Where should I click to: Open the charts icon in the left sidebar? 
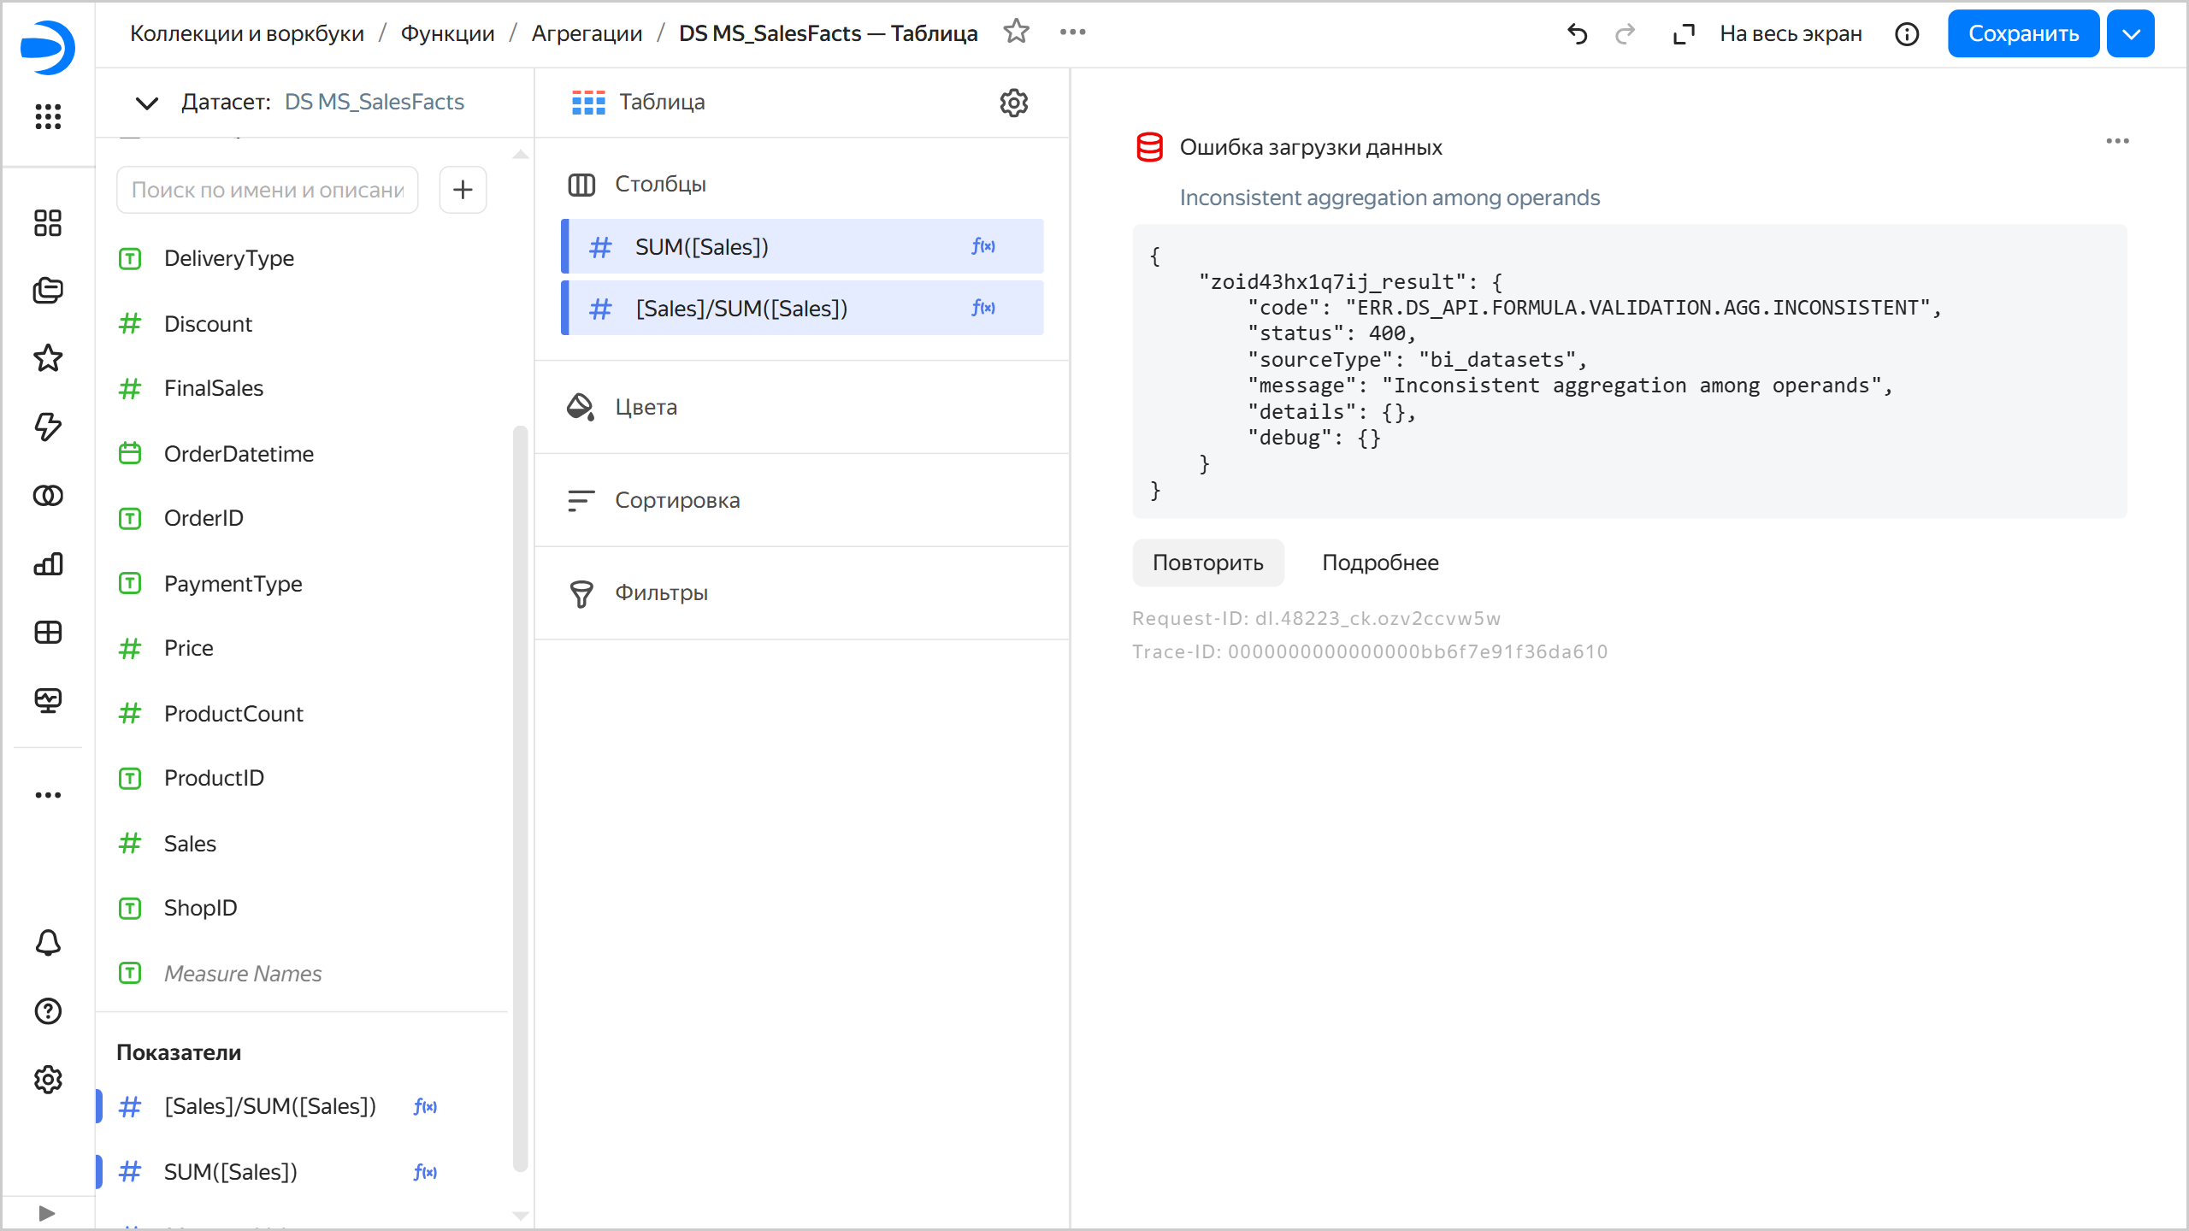point(48,564)
